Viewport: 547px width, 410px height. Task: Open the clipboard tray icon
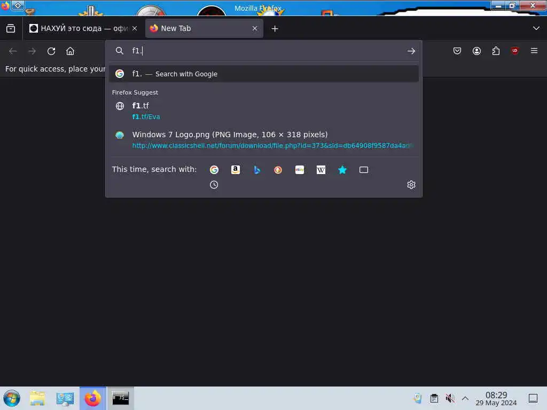(434, 398)
